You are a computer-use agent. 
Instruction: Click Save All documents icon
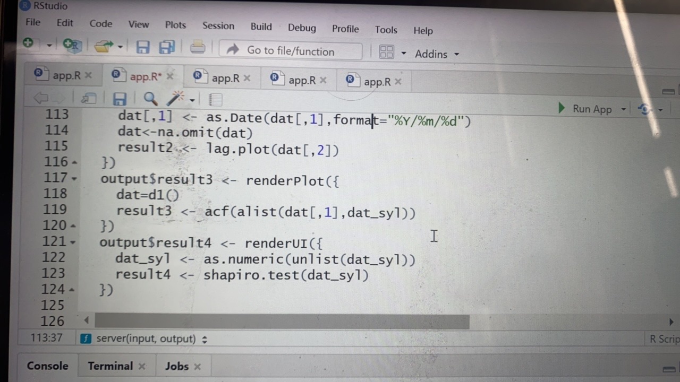coord(167,48)
